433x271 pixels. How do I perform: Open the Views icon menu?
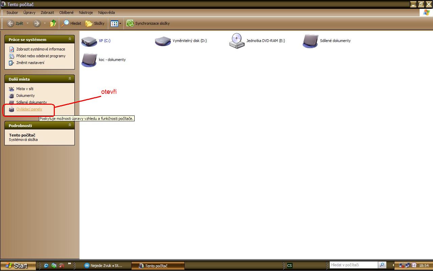(x=116, y=23)
